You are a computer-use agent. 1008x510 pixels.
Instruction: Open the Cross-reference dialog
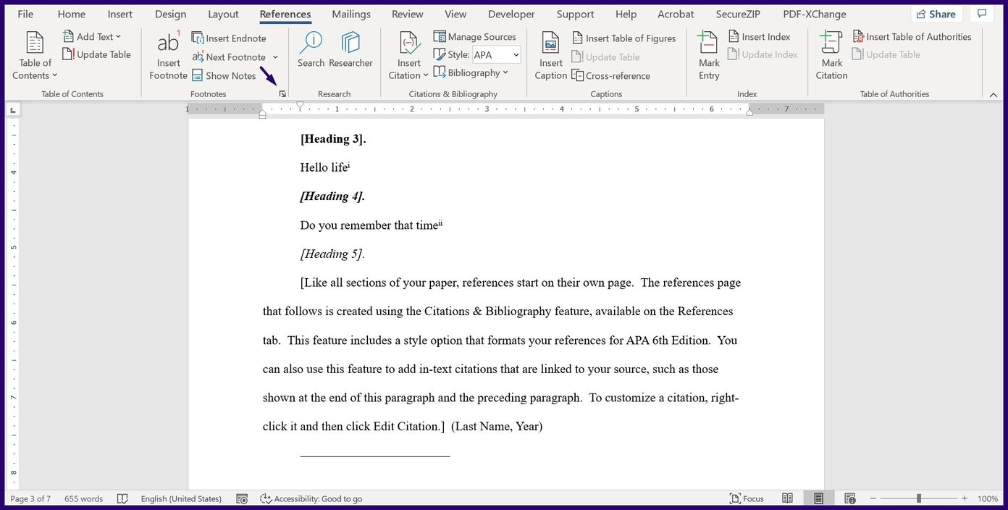point(611,75)
